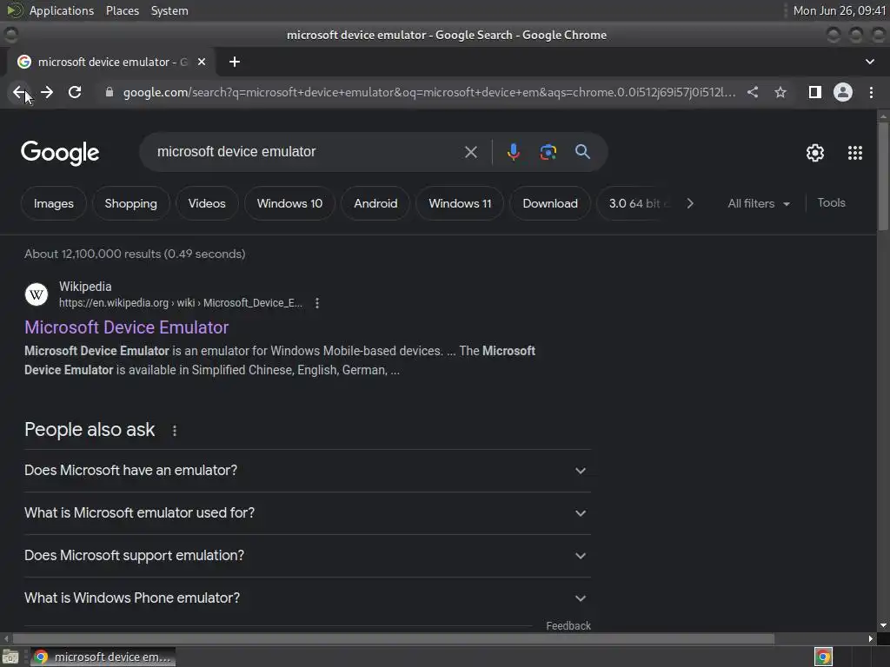The width and height of the screenshot is (890, 667).
Task: Open the Applications menu
Action: [62, 10]
